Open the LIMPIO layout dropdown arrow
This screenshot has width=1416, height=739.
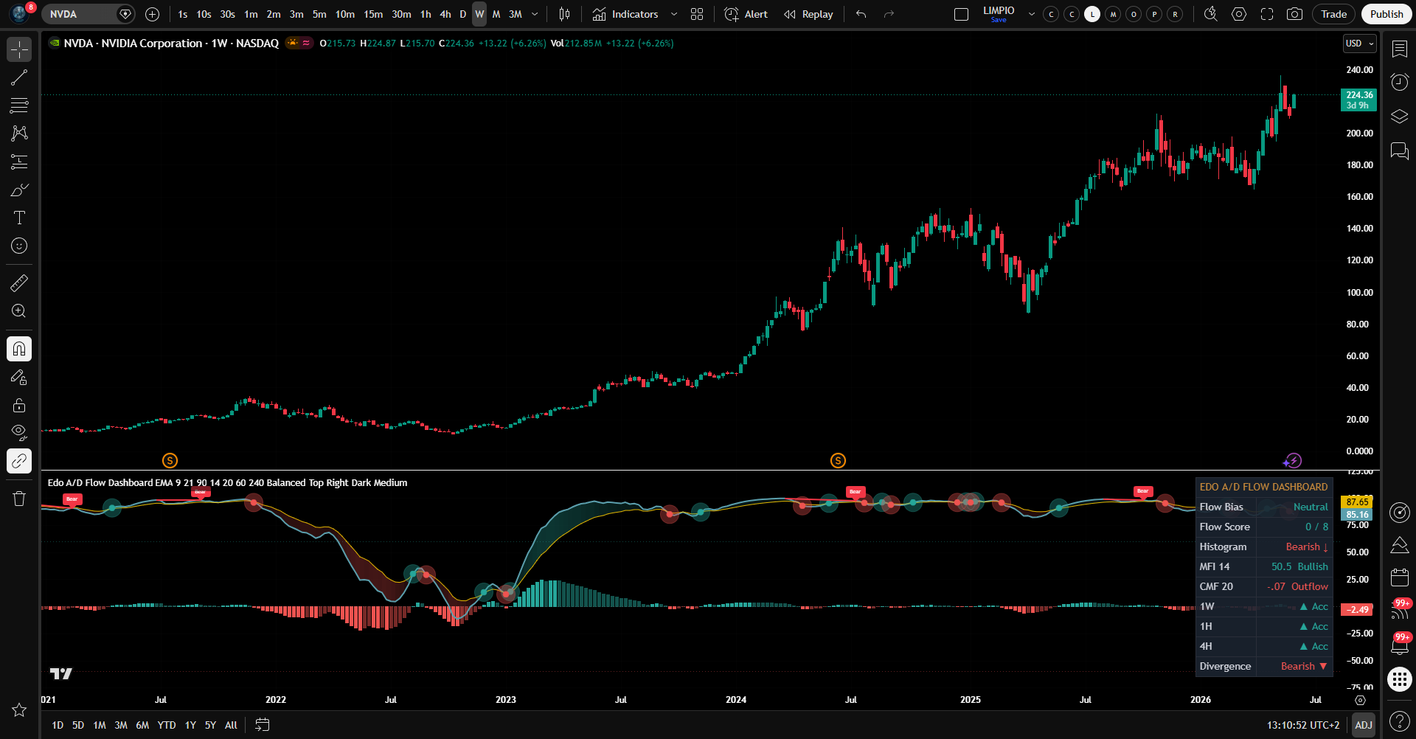pos(1031,14)
